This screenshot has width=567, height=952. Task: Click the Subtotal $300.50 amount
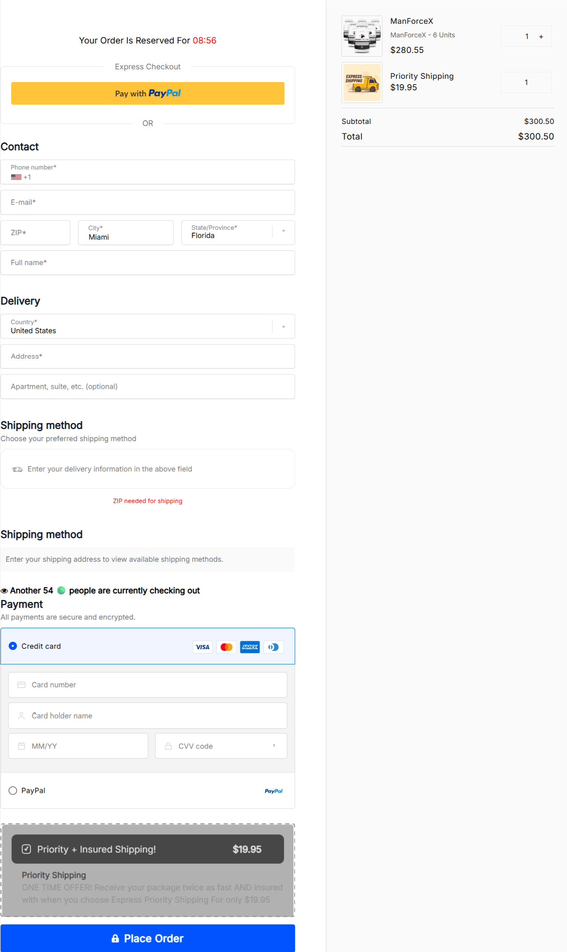coord(539,121)
